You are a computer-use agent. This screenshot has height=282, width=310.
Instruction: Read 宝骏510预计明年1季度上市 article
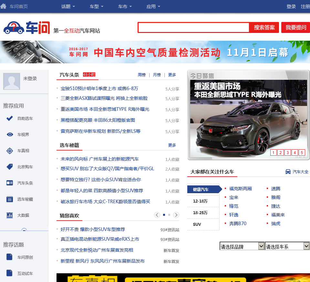coord(99,89)
